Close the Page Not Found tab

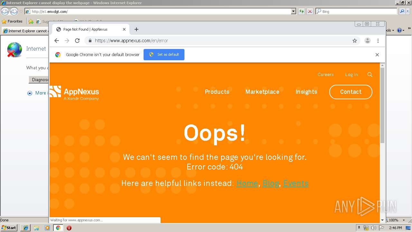(x=124, y=29)
